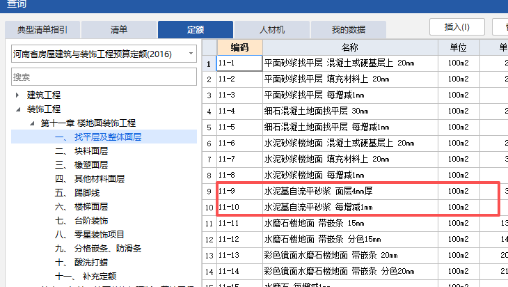Collapse the 第十一章 楼地面装饰工程 node
The image size is (508, 287).
pos(32,123)
